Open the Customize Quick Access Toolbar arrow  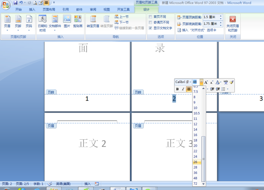[x=54, y=2]
